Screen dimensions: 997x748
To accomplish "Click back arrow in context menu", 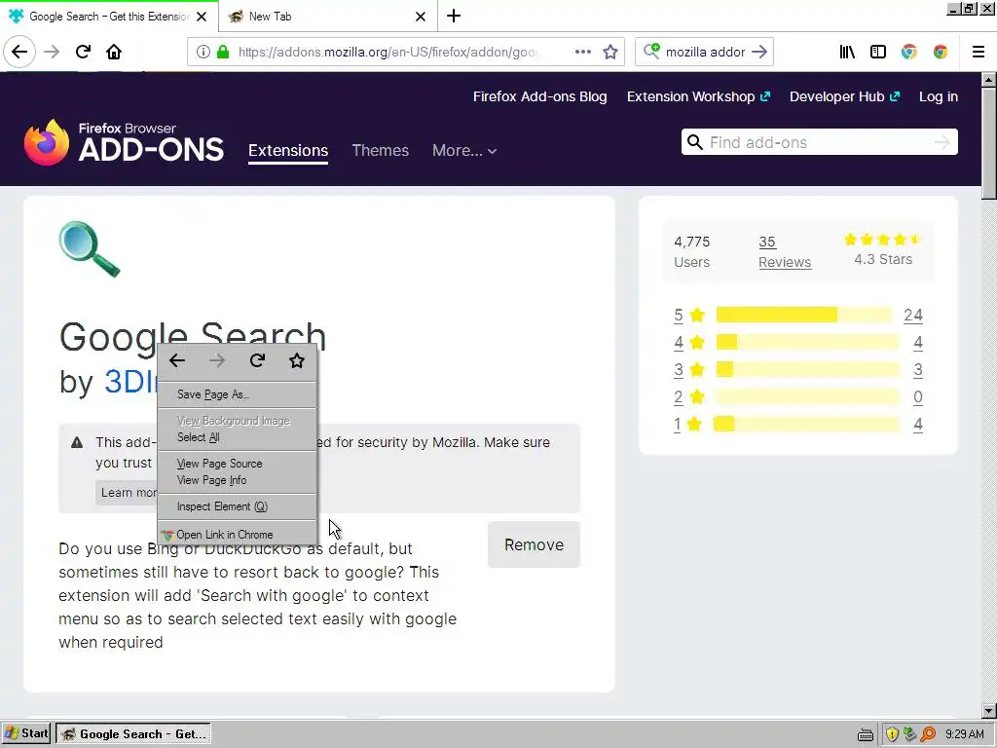I will pos(177,360).
